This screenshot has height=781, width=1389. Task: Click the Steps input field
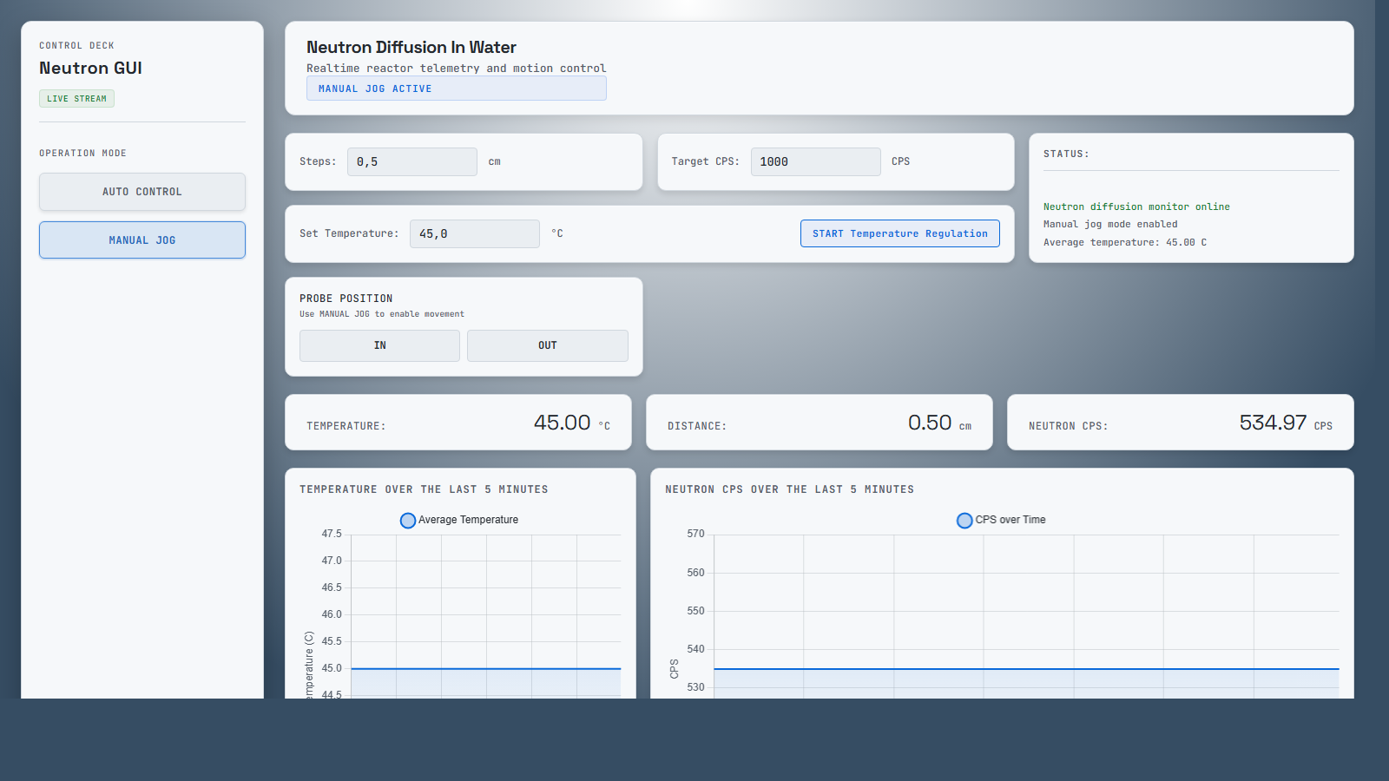pos(412,161)
